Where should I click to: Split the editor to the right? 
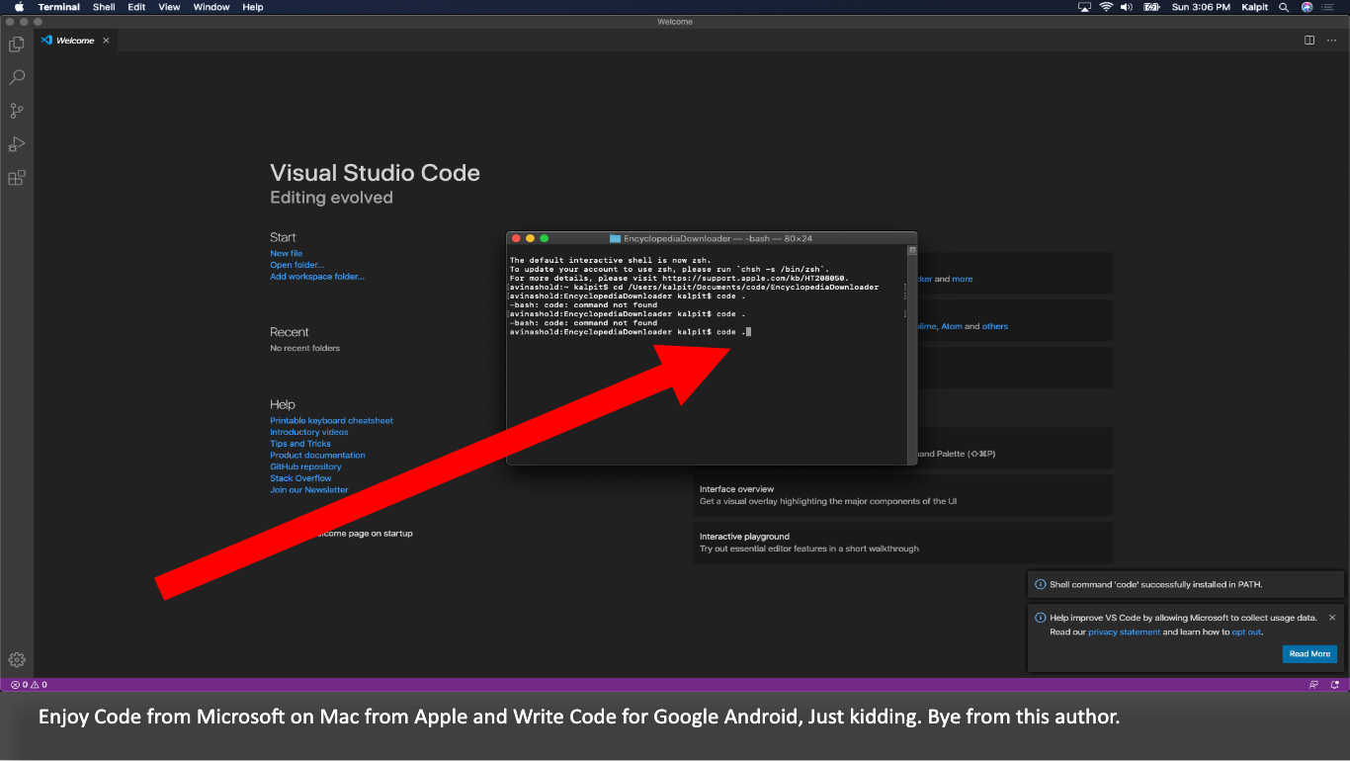click(x=1309, y=41)
